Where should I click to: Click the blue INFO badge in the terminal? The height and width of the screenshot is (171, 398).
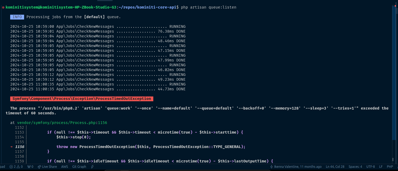pos(17,17)
